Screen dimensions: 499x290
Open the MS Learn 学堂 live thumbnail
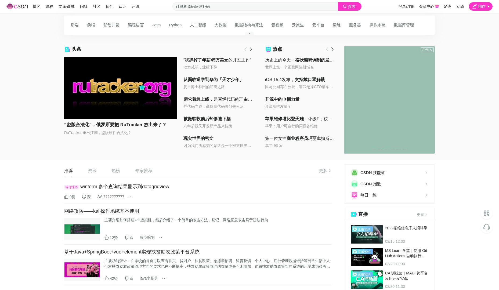point(367,257)
